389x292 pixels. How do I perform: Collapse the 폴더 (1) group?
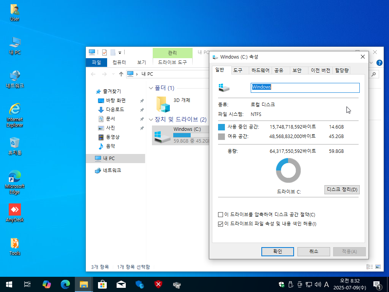[x=151, y=88]
